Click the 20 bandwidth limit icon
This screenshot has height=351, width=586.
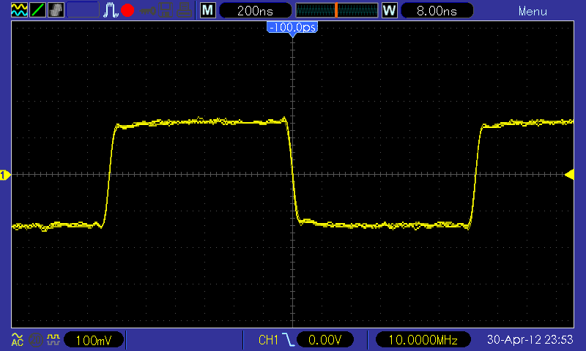coord(35,339)
